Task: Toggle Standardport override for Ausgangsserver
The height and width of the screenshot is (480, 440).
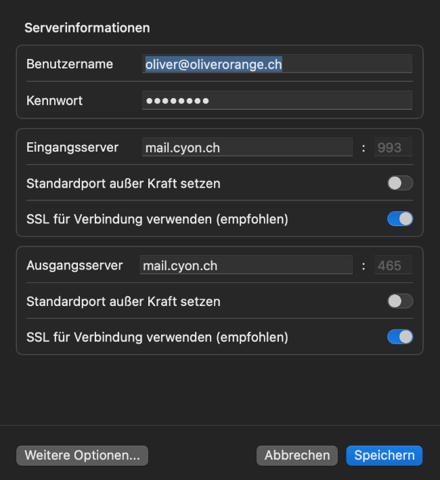Action: click(x=400, y=301)
